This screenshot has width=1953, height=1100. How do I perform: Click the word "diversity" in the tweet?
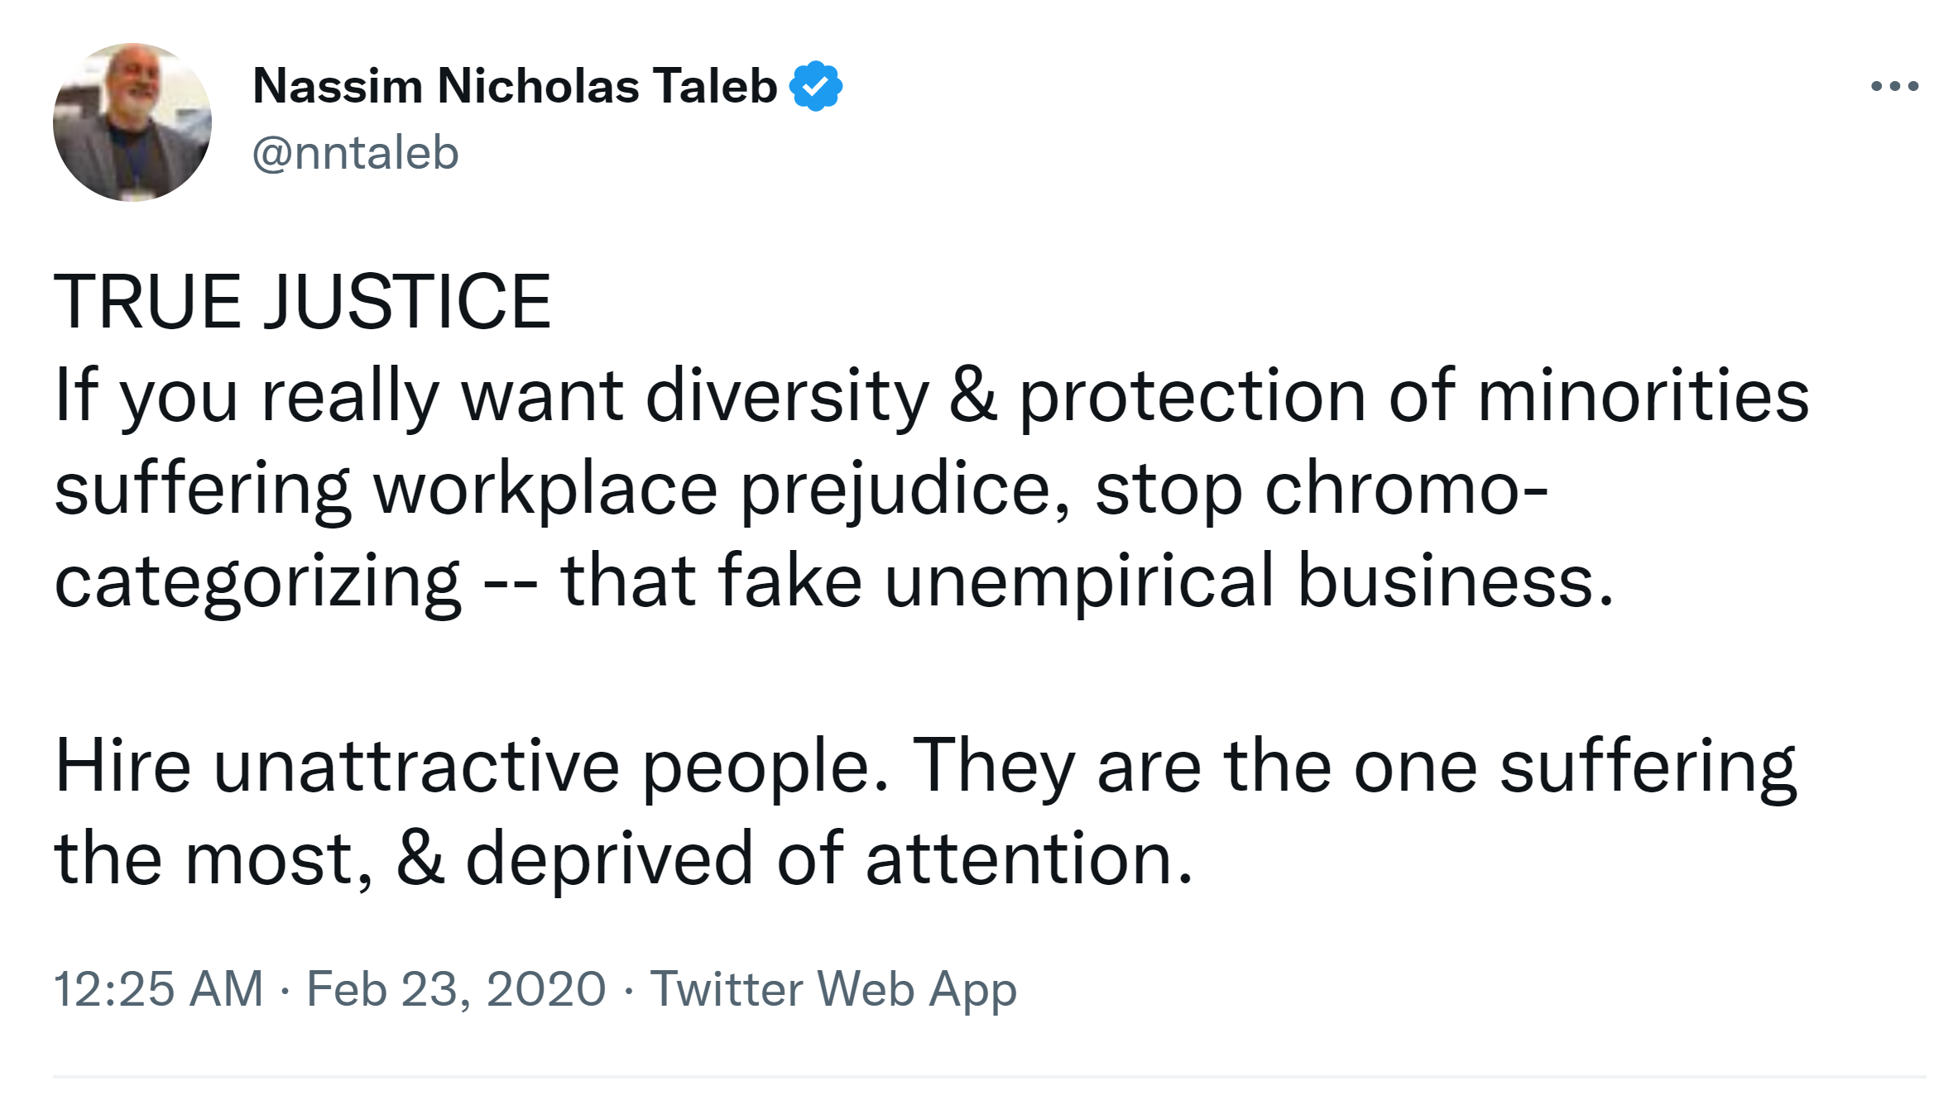787,396
